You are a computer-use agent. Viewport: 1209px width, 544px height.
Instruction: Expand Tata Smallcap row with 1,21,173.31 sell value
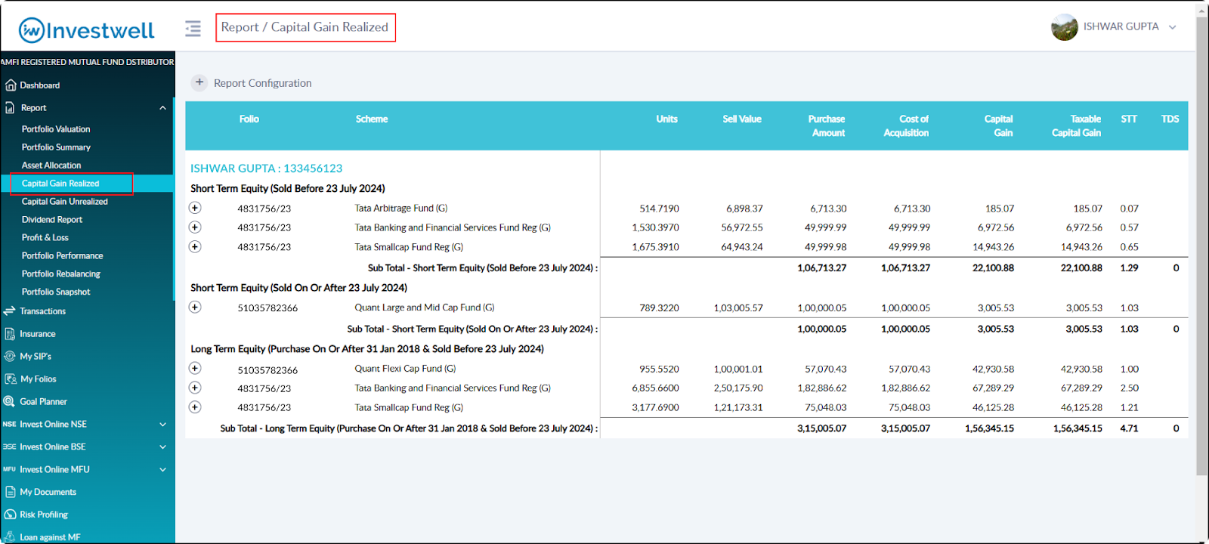click(195, 407)
